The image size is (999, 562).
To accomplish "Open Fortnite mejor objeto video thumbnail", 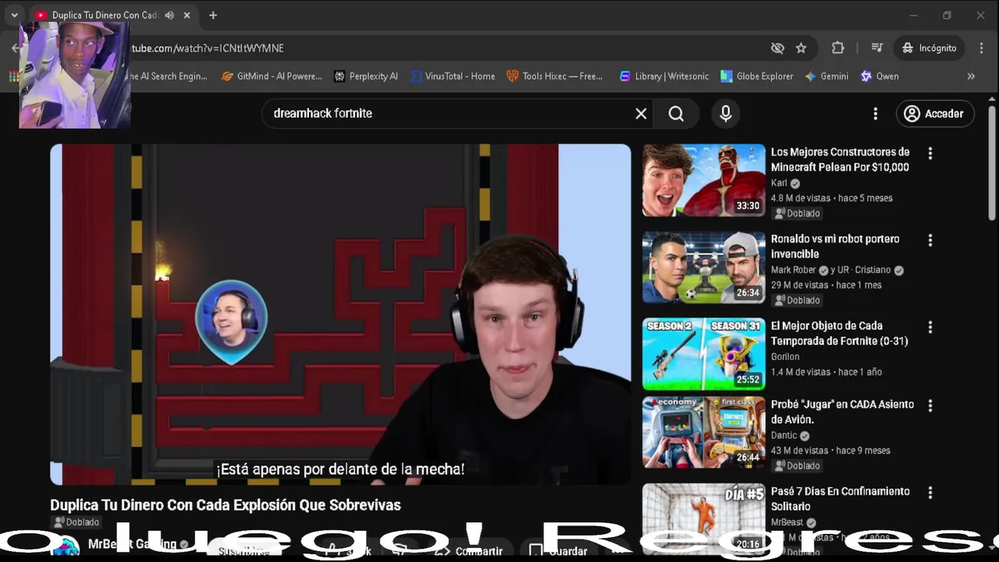I will click(x=704, y=354).
